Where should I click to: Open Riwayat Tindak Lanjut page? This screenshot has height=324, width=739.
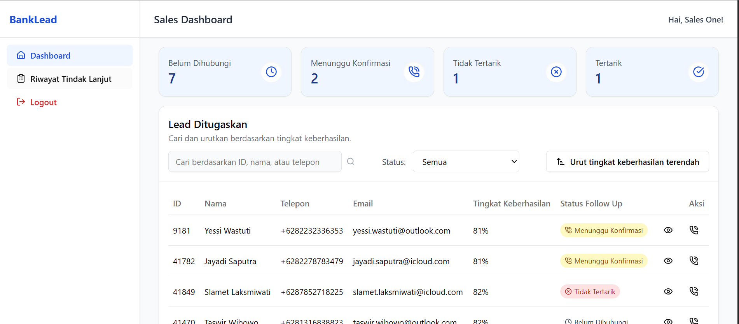[70, 79]
